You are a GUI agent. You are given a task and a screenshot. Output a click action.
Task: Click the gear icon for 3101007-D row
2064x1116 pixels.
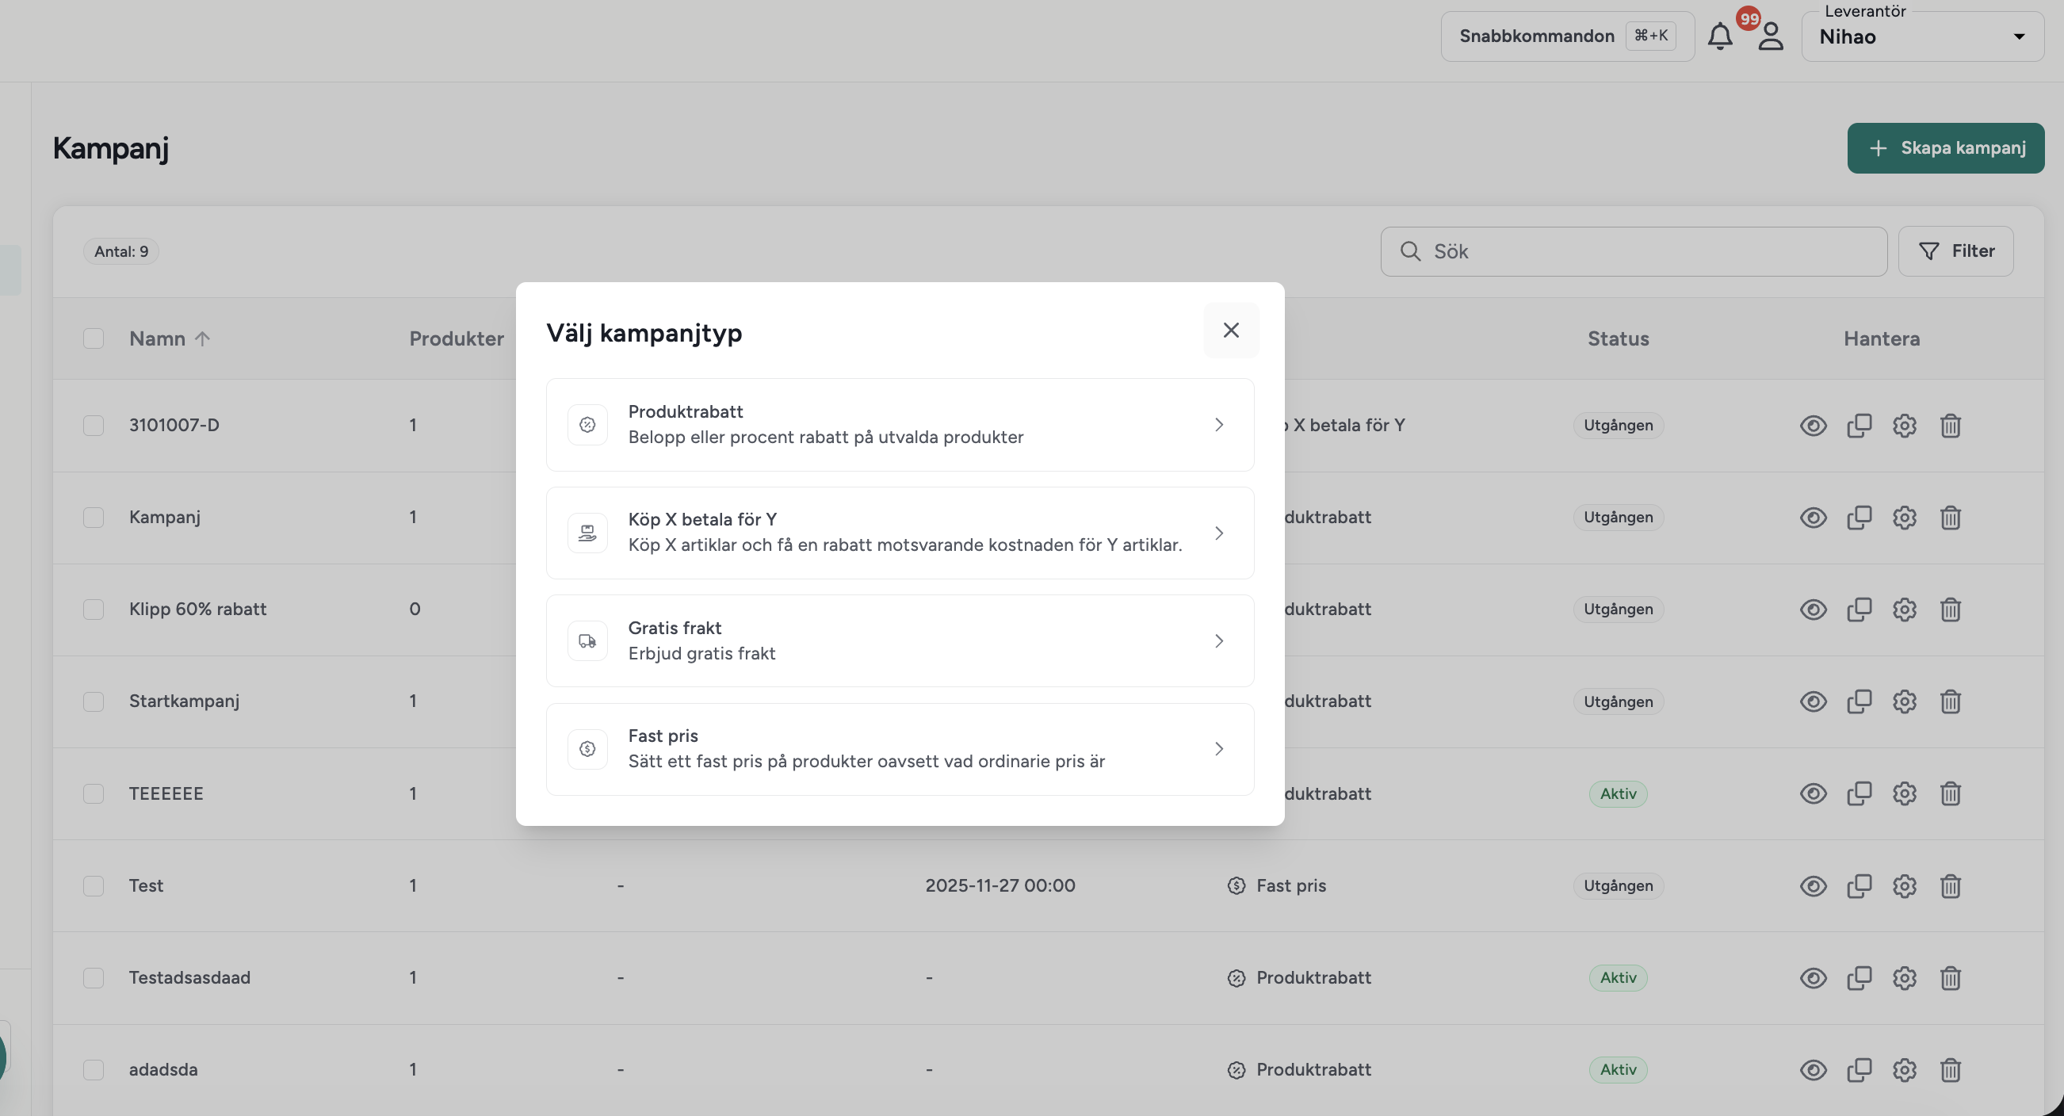coord(1905,426)
